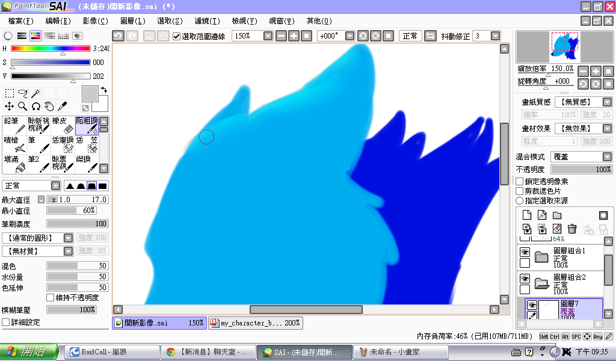The height and width of the screenshot is (361, 616).
Task: Select the move tool
Action: pos(10,106)
